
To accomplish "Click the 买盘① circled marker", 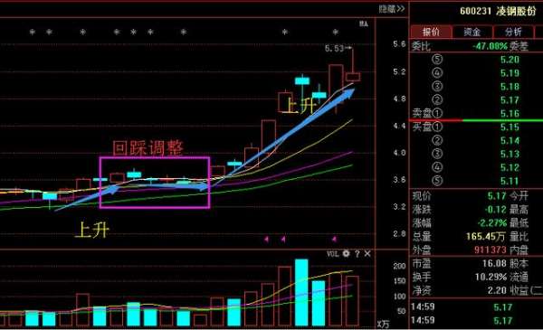I will [437, 127].
